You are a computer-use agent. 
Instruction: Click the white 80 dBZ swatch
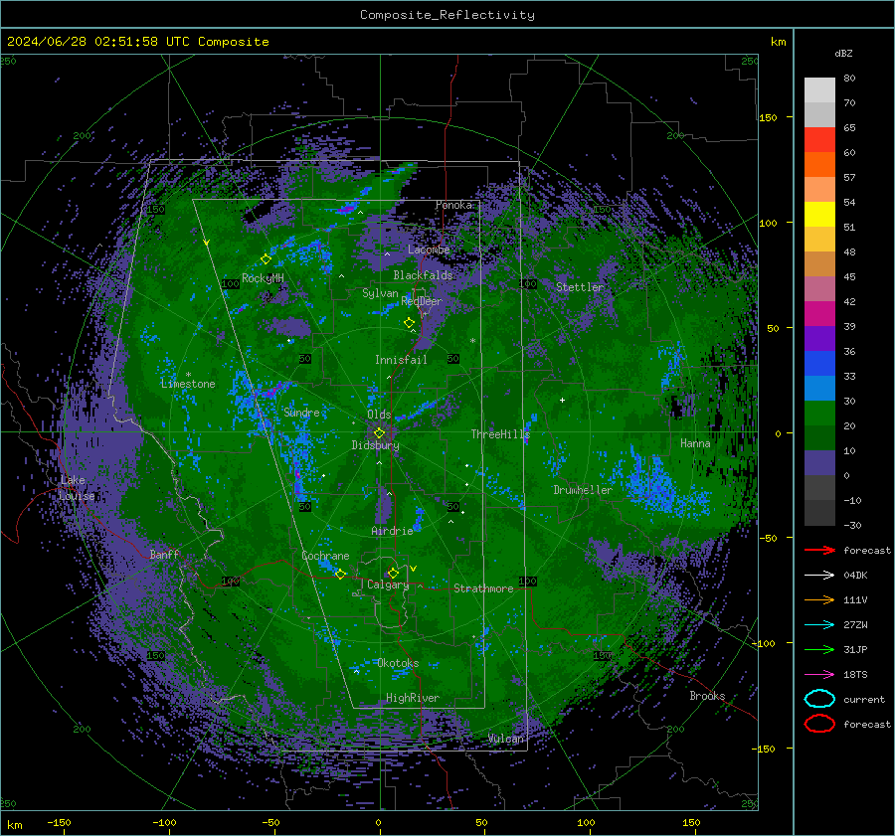tap(819, 89)
